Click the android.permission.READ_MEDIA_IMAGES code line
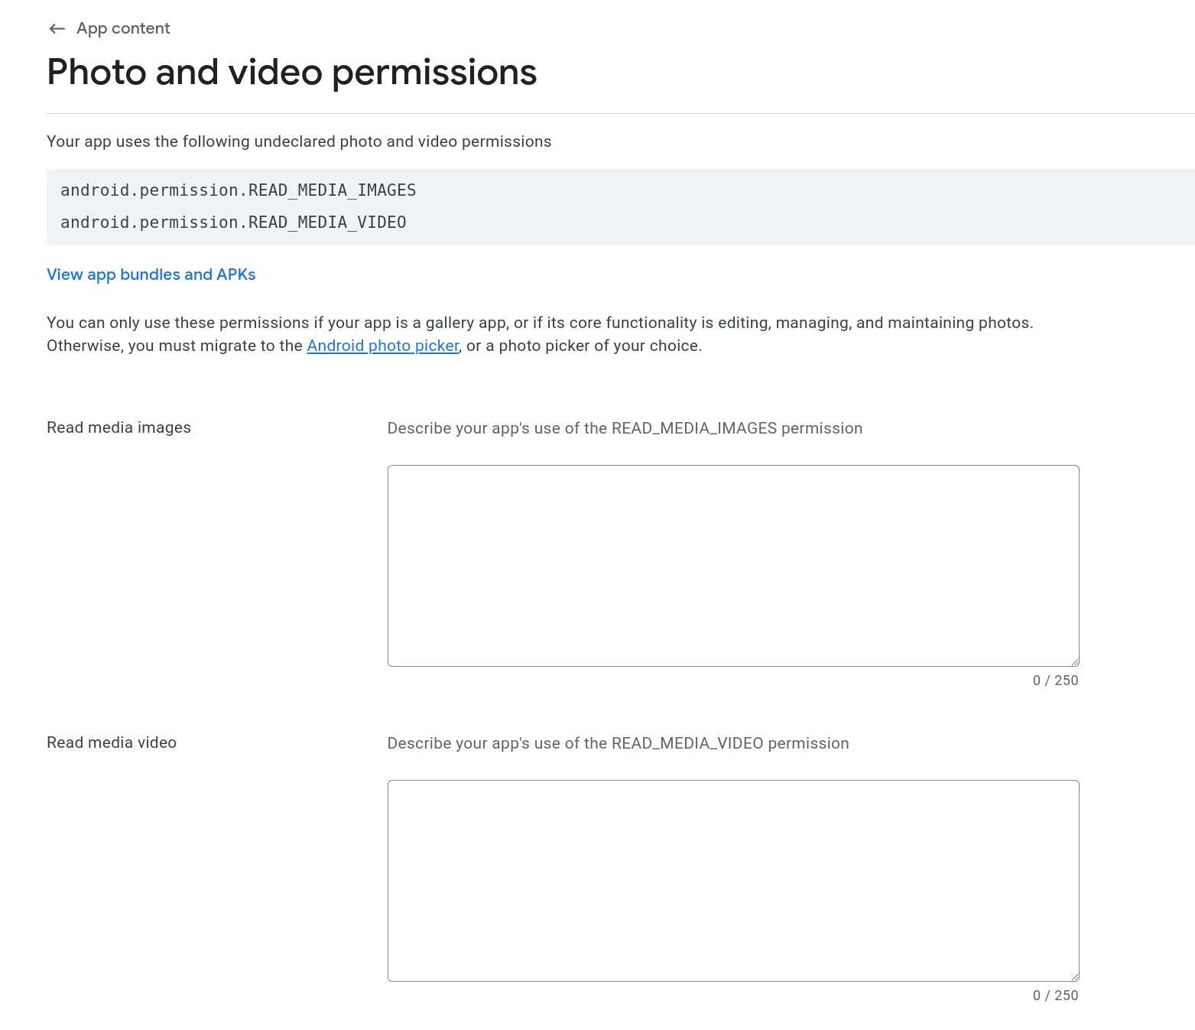Viewport: 1195px width, 1030px height. [238, 190]
